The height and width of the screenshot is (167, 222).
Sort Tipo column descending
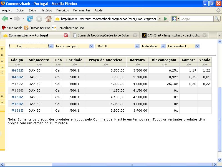[59, 65]
